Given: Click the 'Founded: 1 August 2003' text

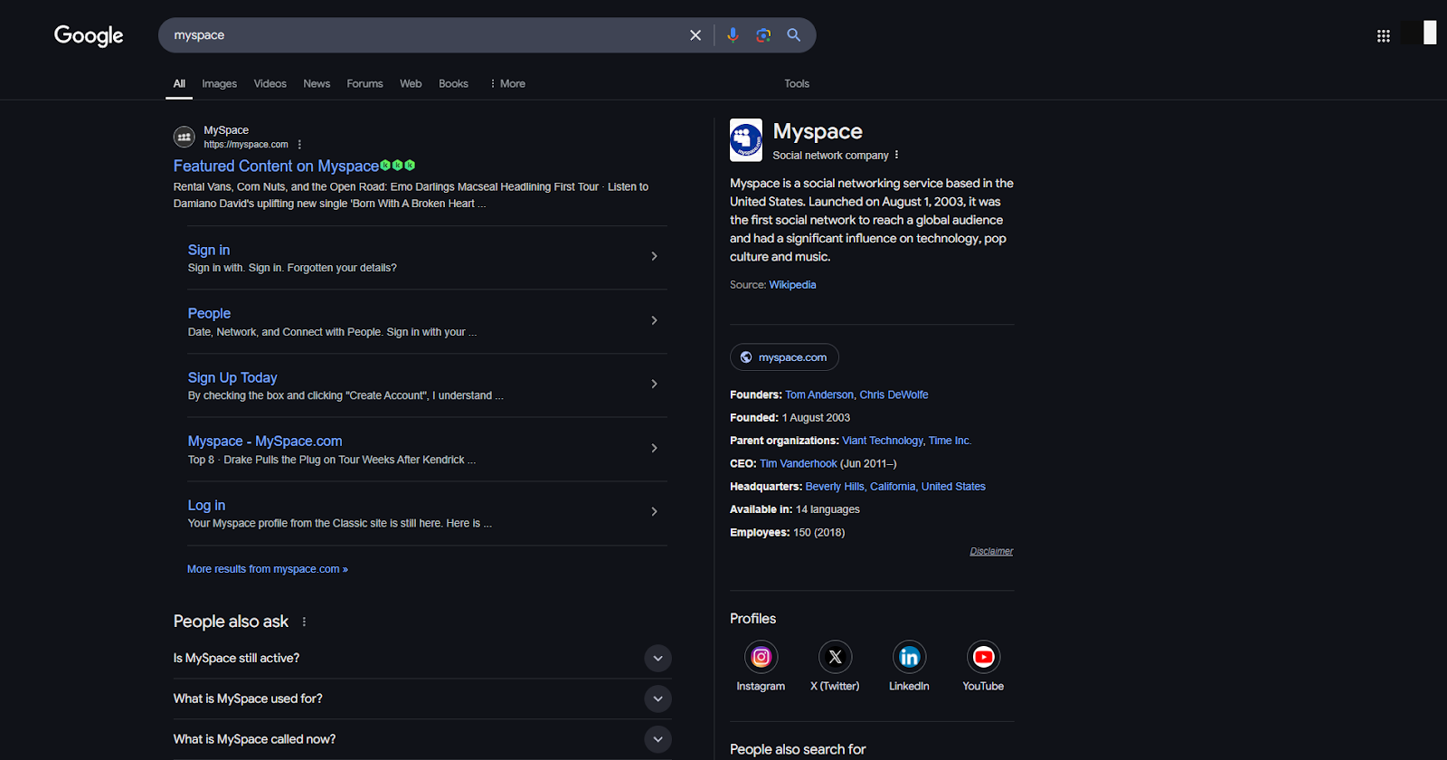Looking at the screenshot, I should point(790,418).
